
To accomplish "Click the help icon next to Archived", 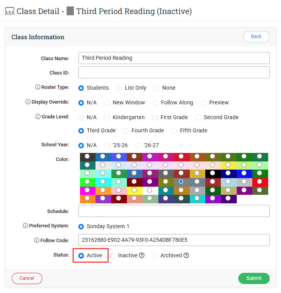I will click(186, 255).
